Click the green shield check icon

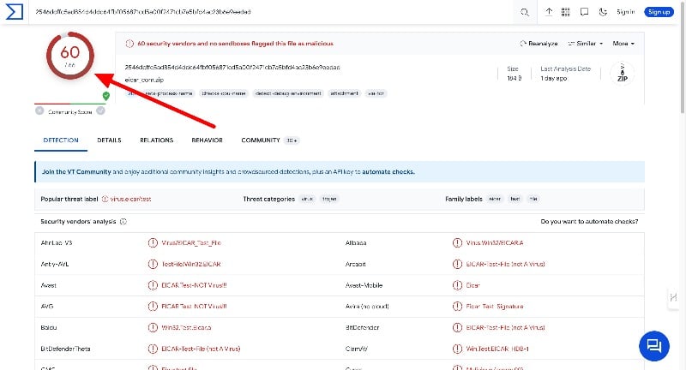point(105,96)
